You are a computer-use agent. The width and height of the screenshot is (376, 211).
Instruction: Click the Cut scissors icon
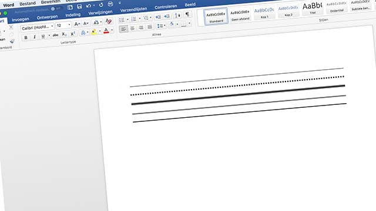[x=11, y=27]
